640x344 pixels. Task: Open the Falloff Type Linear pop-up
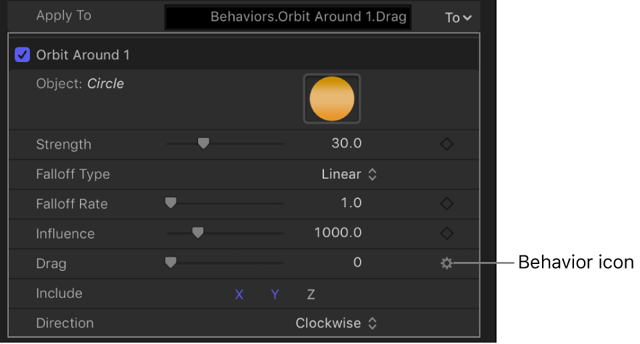coord(349,174)
